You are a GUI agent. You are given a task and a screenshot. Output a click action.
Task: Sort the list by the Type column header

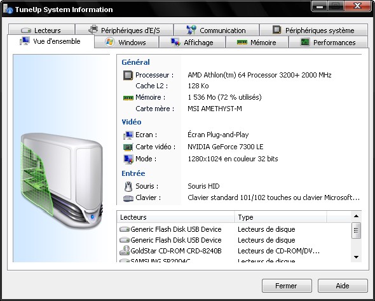[280, 217]
